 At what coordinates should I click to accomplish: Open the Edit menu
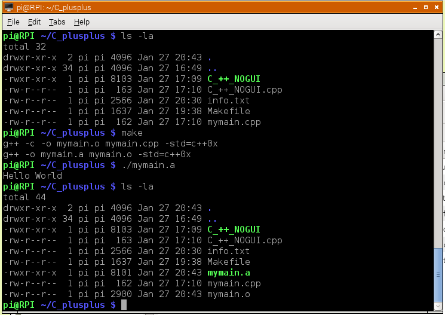click(34, 22)
